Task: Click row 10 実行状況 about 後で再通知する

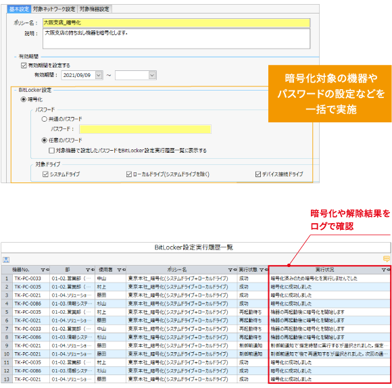Action: (x=330, y=354)
